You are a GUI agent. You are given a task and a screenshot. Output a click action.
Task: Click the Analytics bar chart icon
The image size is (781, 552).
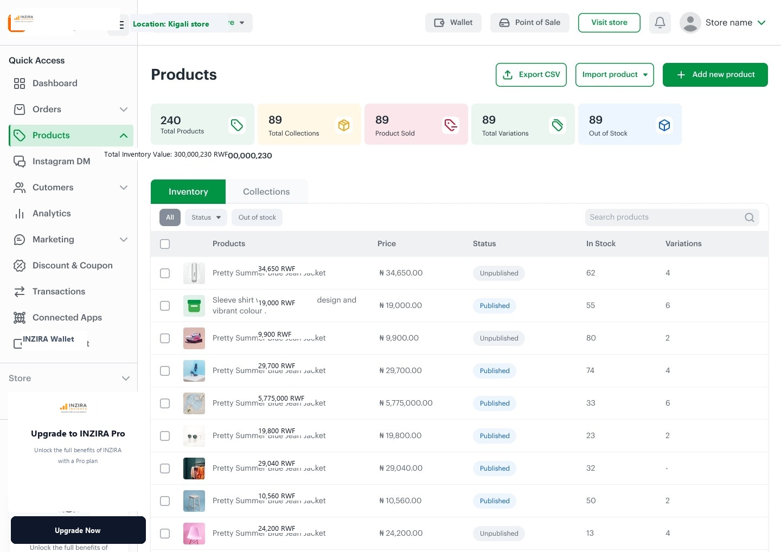[20, 214]
